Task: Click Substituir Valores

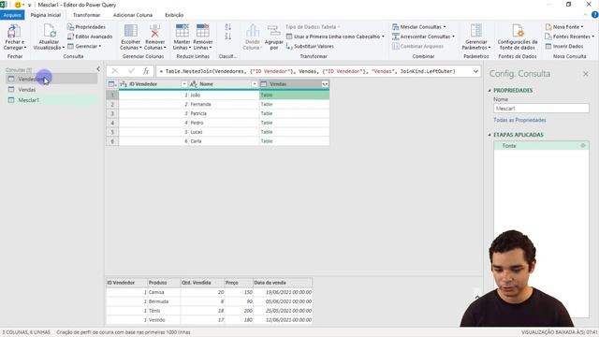Action: pos(310,46)
